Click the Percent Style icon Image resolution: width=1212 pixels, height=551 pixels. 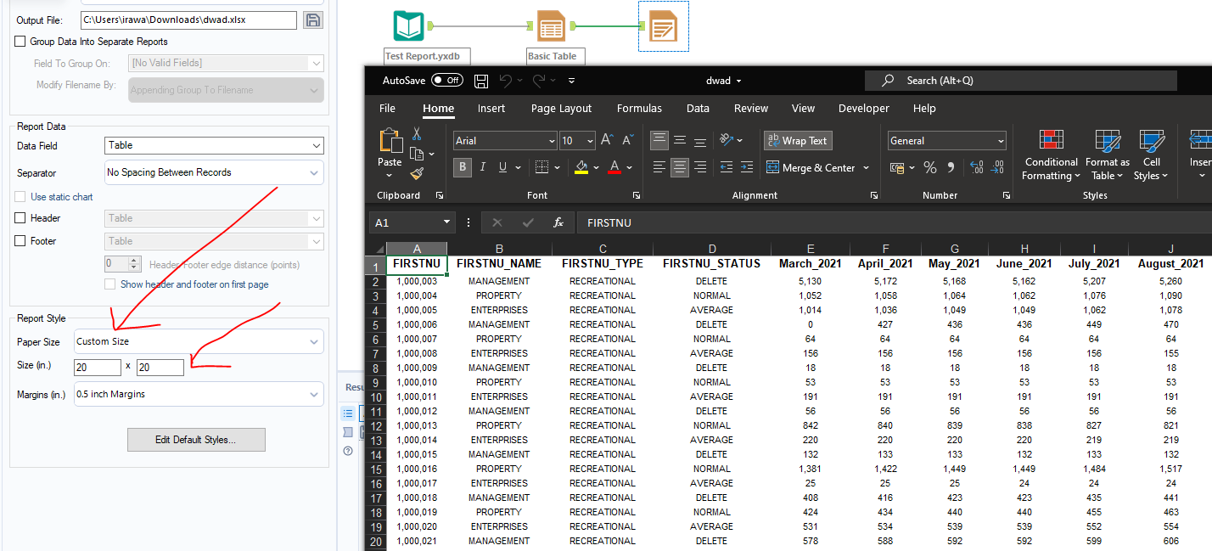click(929, 166)
